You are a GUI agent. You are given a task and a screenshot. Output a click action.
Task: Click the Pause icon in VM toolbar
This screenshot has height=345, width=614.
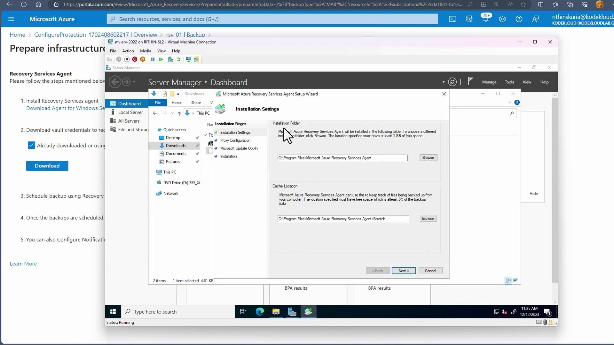pyautogui.click(x=153, y=59)
